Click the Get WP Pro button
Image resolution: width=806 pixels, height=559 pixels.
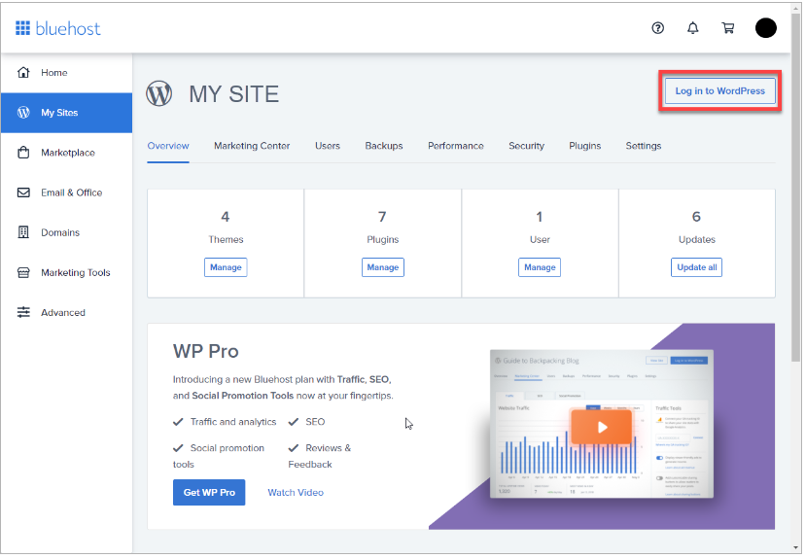tap(209, 492)
